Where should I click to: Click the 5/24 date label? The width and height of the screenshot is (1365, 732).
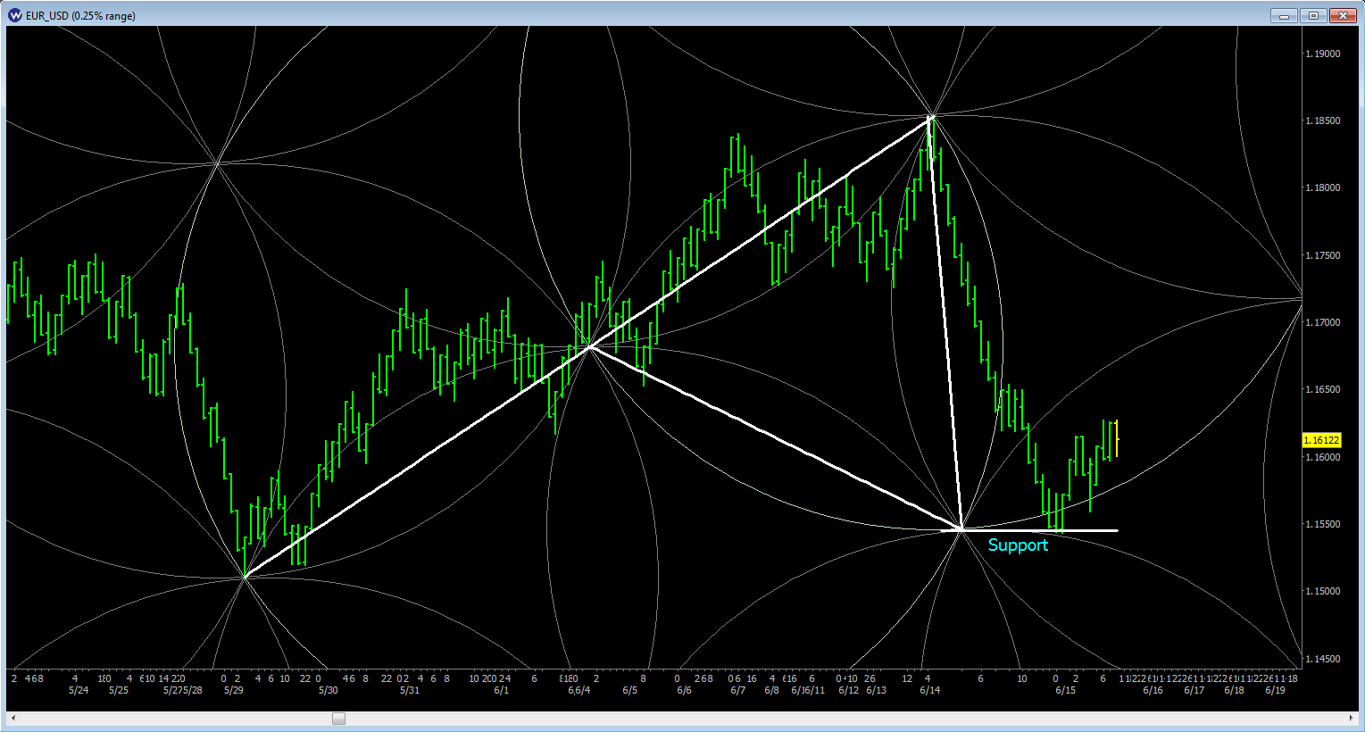tap(79, 690)
